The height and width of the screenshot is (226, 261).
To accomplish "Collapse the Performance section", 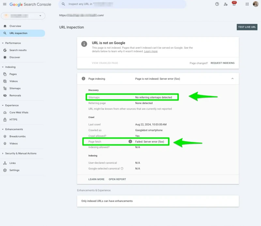I will coord(3,43).
